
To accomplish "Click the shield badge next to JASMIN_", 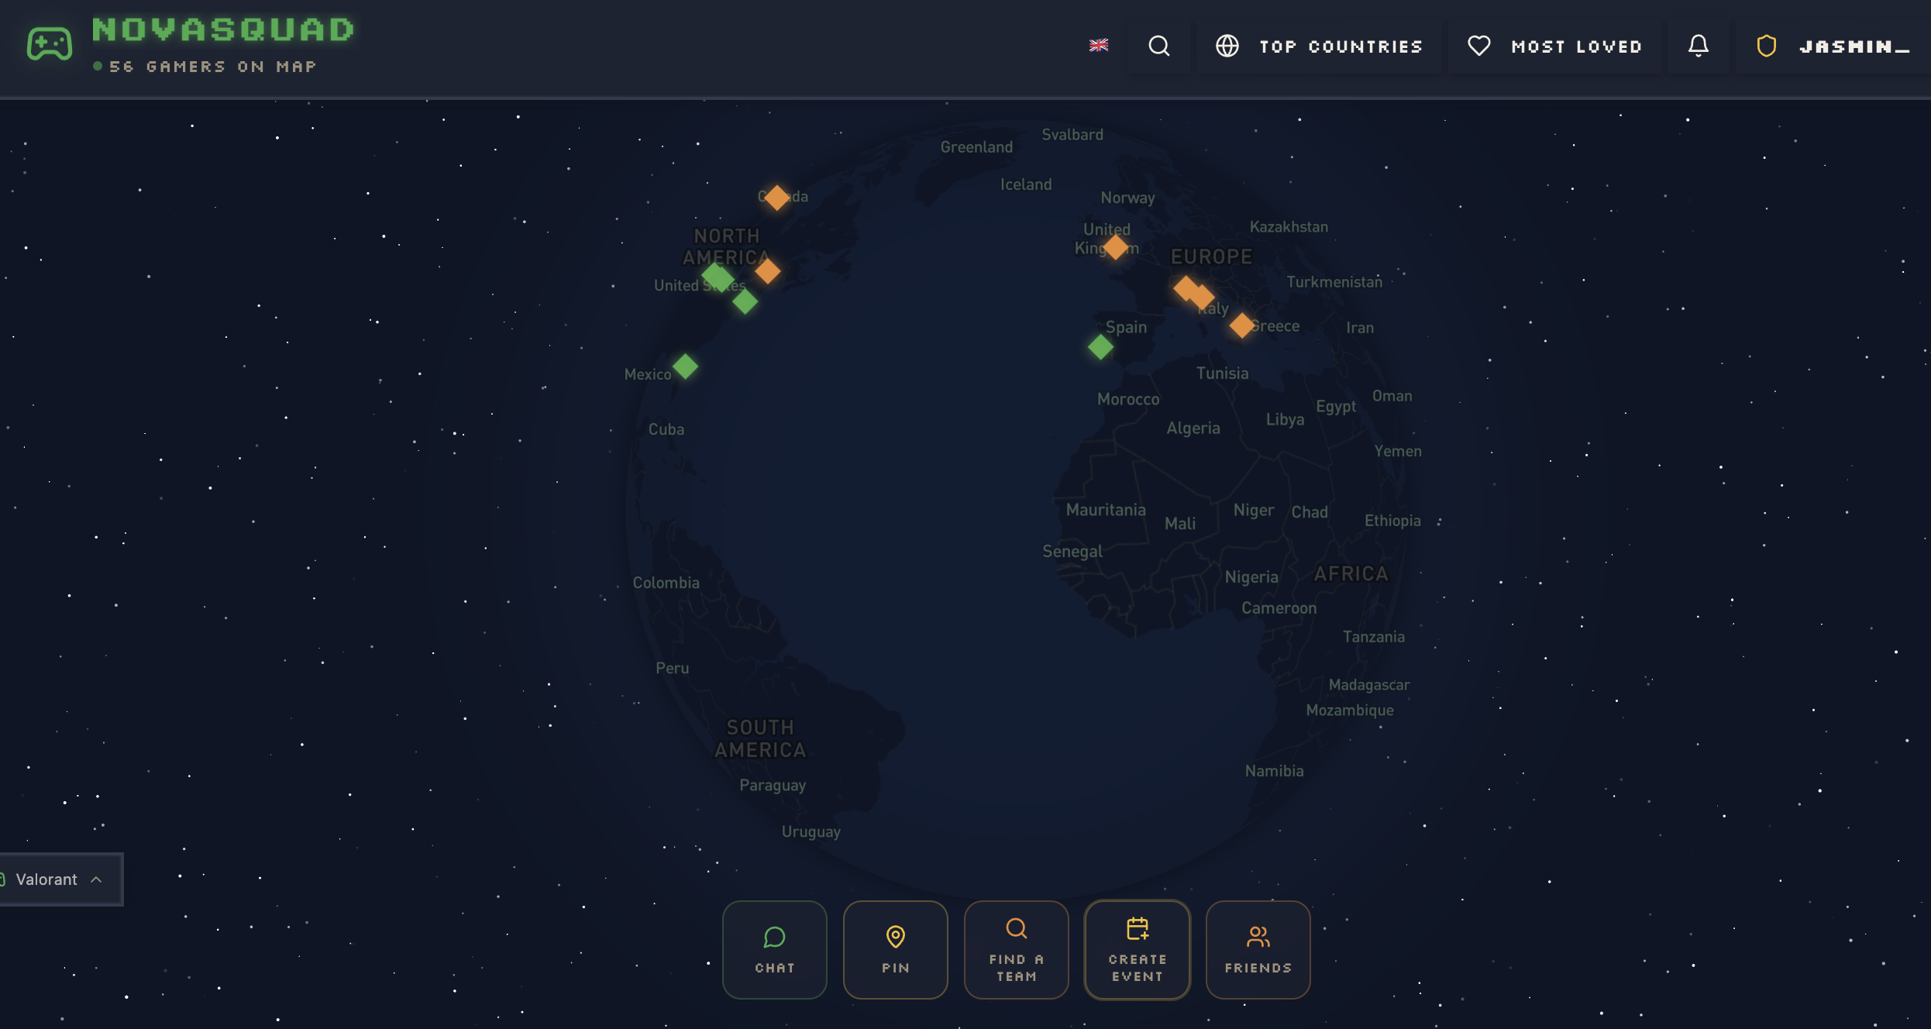I will [x=1766, y=46].
